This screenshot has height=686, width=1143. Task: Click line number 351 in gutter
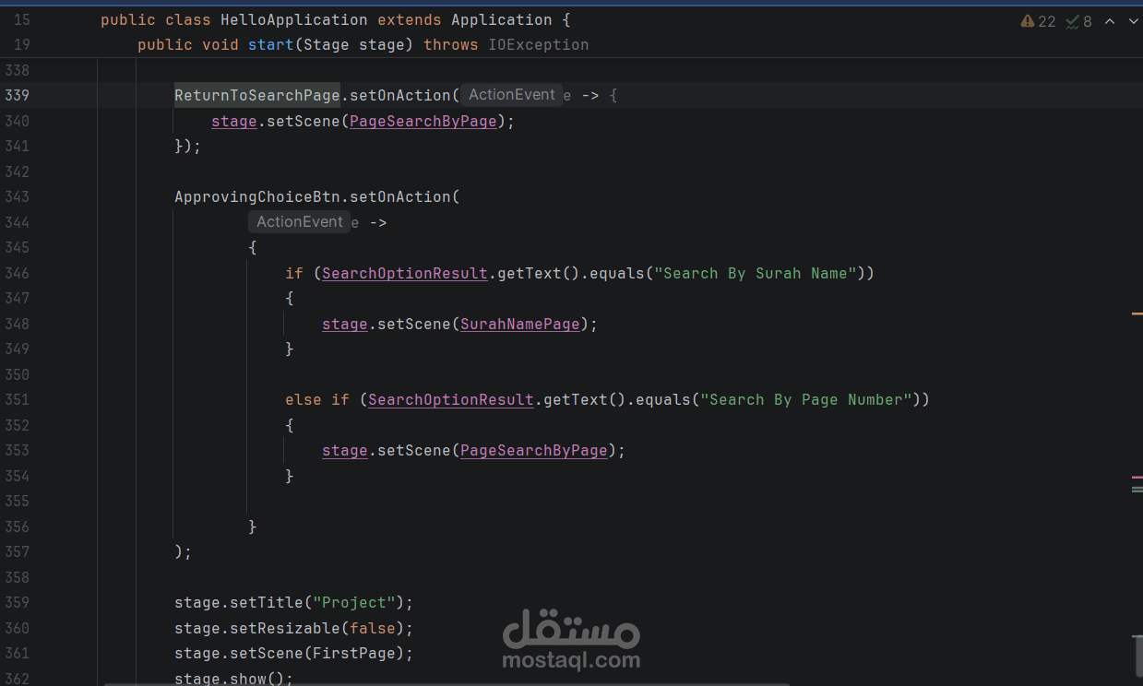point(17,399)
